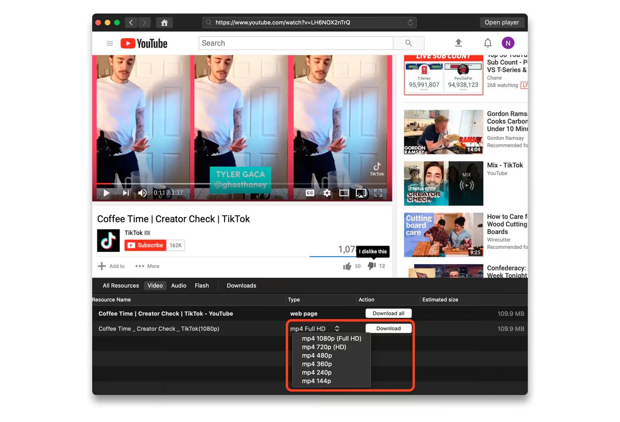620x422 pixels.
Task: Click the Download all button
Action: pos(388,313)
